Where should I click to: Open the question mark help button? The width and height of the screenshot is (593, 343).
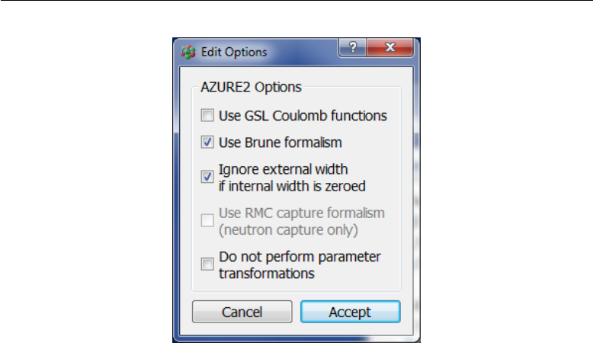tap(352, 47)
